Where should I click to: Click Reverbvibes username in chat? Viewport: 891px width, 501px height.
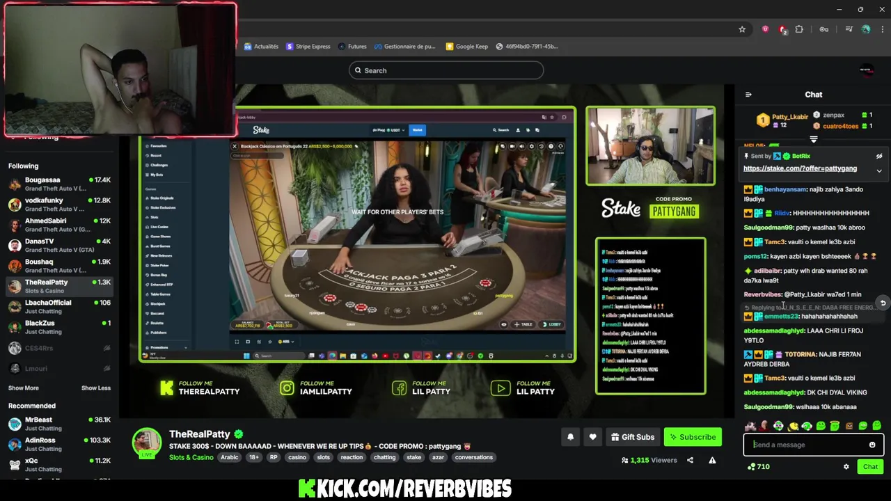click(x=763, y=294)
